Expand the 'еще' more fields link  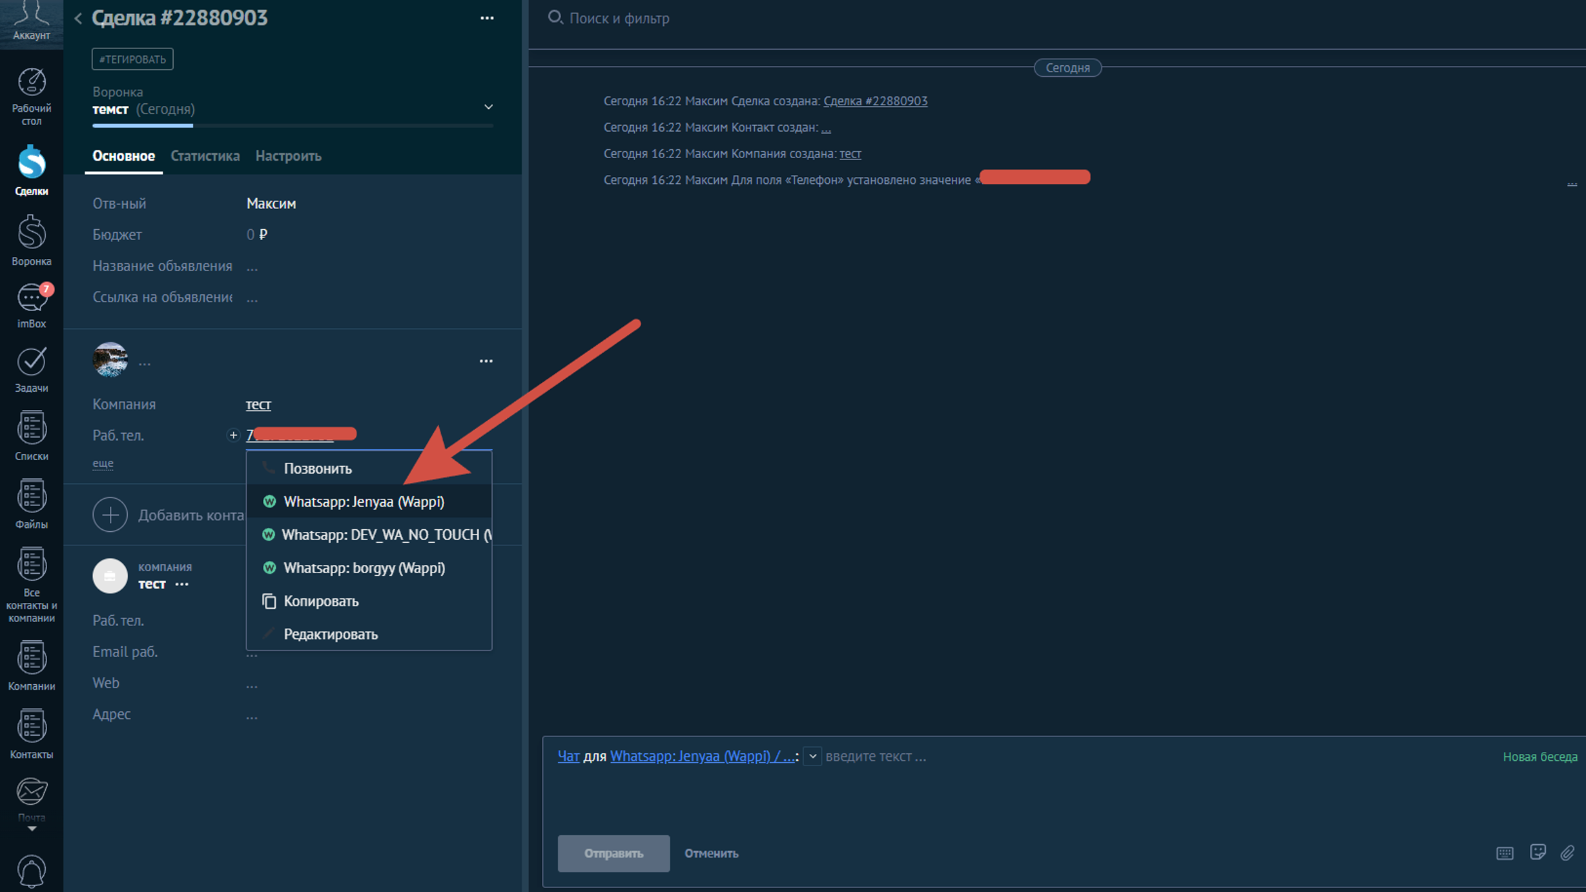pos(103,463)
